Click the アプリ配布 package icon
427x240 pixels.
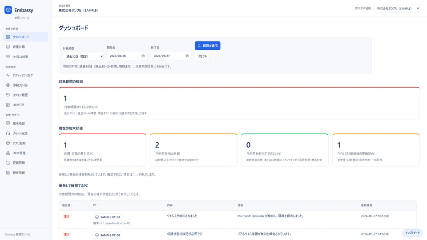8,143
